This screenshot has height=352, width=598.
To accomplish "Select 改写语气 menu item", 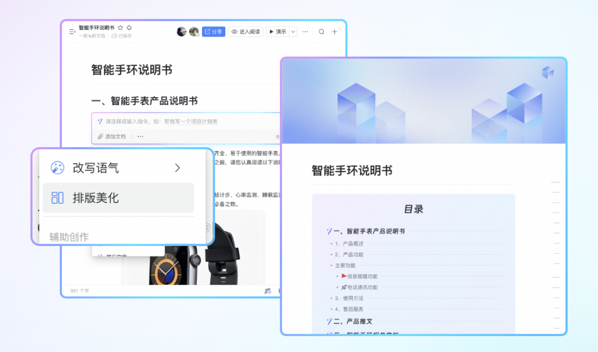I will click(x=118, y=168).
